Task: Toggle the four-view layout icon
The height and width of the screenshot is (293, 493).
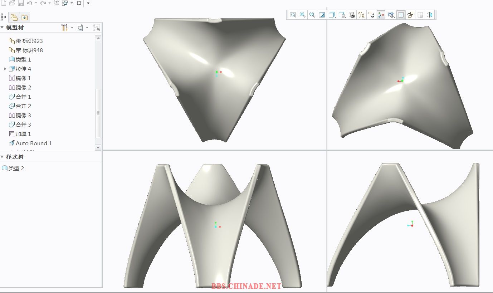Action: (x=401, y=15)
